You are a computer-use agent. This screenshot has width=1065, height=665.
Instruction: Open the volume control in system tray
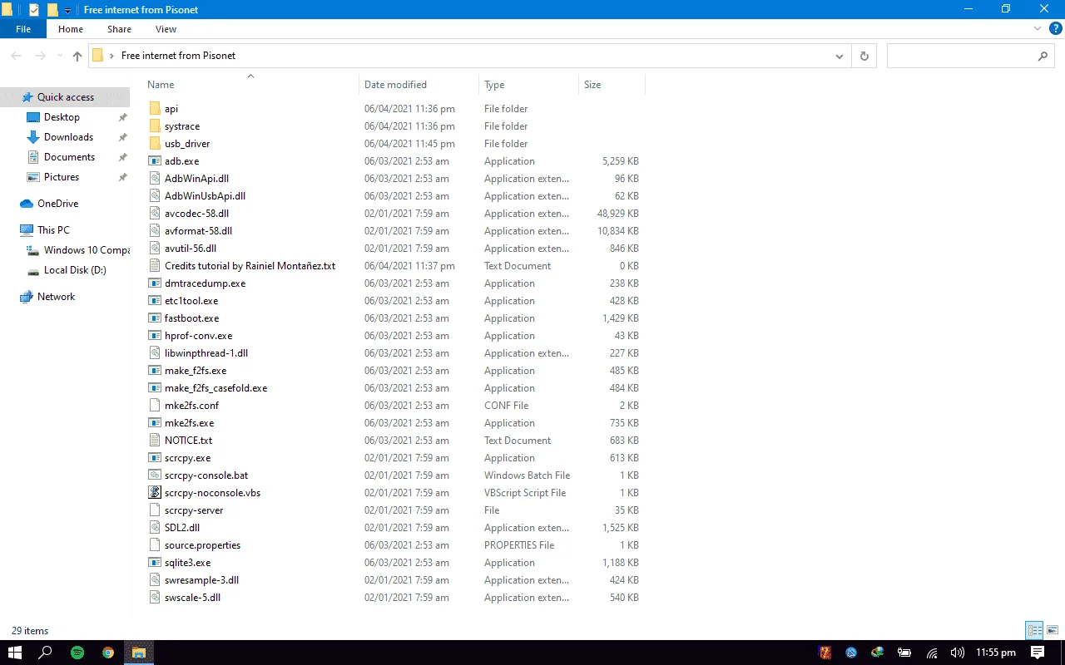(957, 653)
